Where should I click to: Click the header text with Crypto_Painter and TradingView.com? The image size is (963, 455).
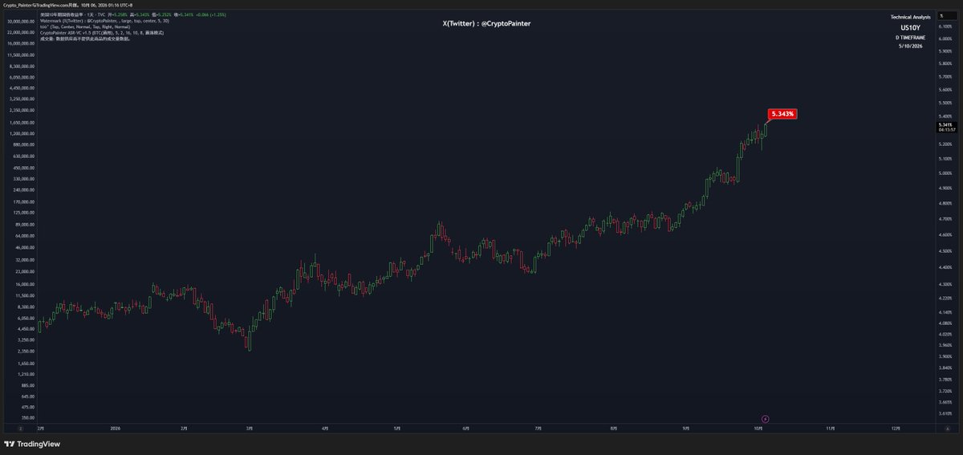coord(67,5)
